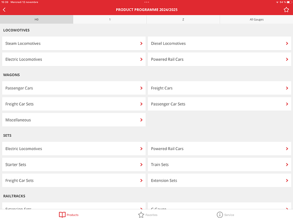Open Starter Sets category
Viewport: 293px width, 220px height.
pyautogui.click(x=73, y=165)
